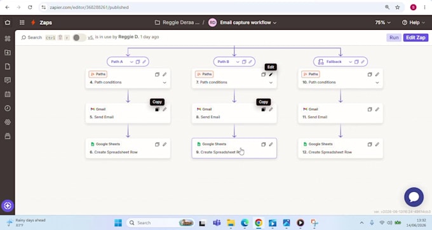Copy step 4 Path conditions
Screen dimensions: 432x230
[x=157, y=74]
